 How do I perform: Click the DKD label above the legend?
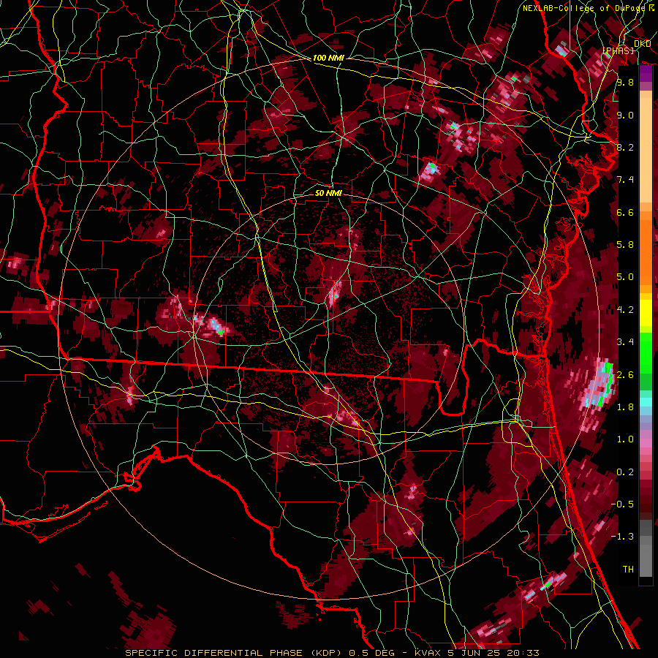[643, 44]
